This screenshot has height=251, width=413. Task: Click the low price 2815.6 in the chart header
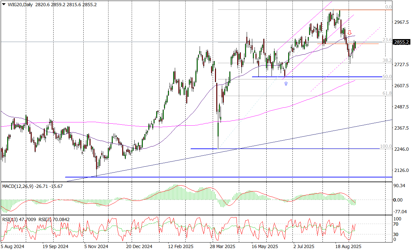pos(74,5)
